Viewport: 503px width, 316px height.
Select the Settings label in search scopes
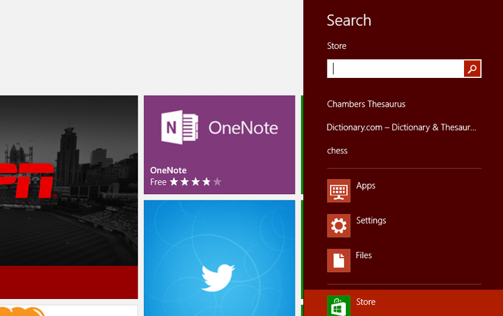371,221
